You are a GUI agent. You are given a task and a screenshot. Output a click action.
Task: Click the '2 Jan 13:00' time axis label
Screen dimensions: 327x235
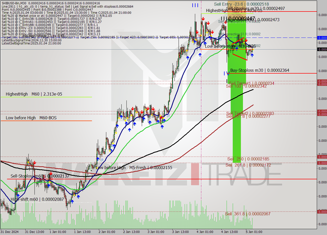[x=132, y=232]
